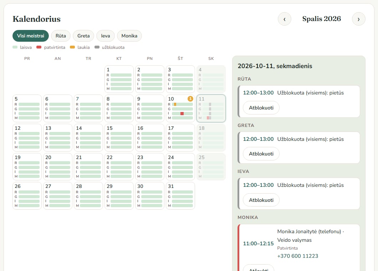378x271 pixels.
Task: Click the orange pending badge on day 10
Action: point(190,99)
